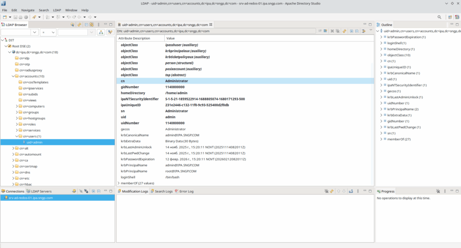The width and height of the screenshot is (461, 248).
Task: Select cn=hostgroups in the tree
Action: pos(34,118)
